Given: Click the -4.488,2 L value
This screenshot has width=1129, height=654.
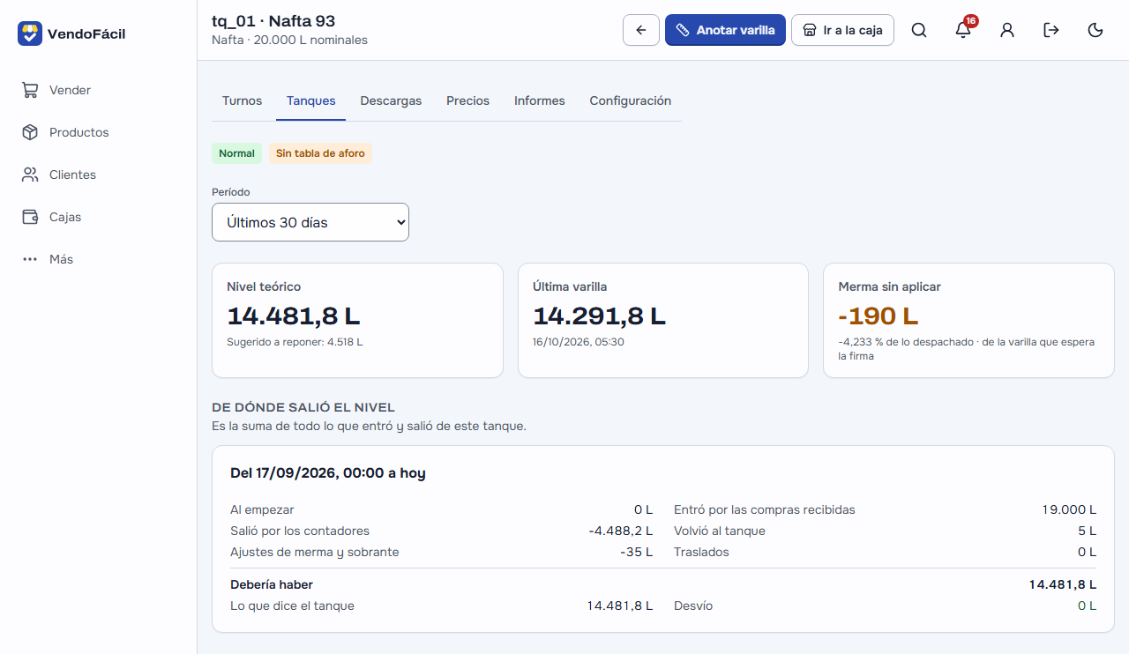Looking at the screenshot, I should [621, 531].
